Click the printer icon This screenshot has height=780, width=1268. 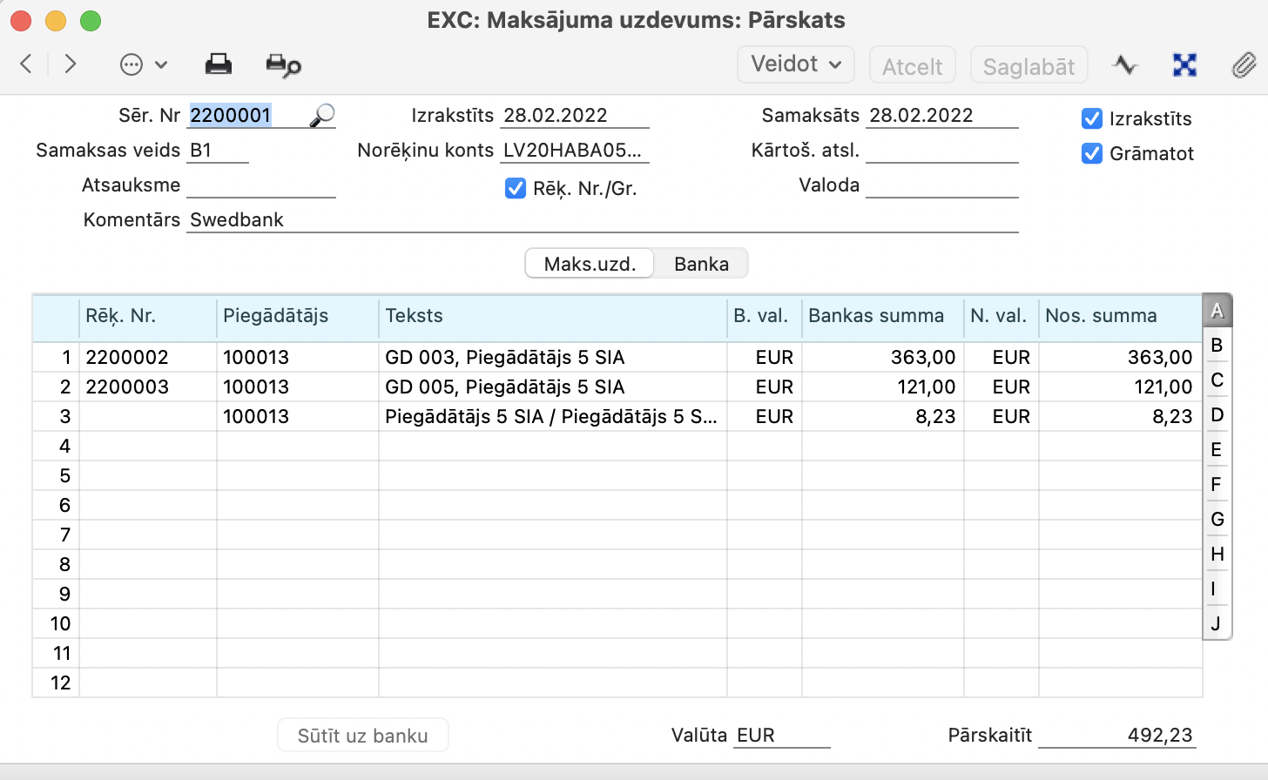pyautogui.click(x=218, y=64)
